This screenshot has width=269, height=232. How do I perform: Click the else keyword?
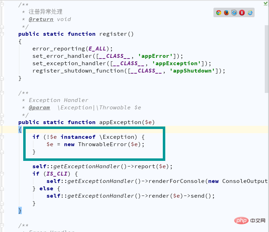(x=46, y=189)
